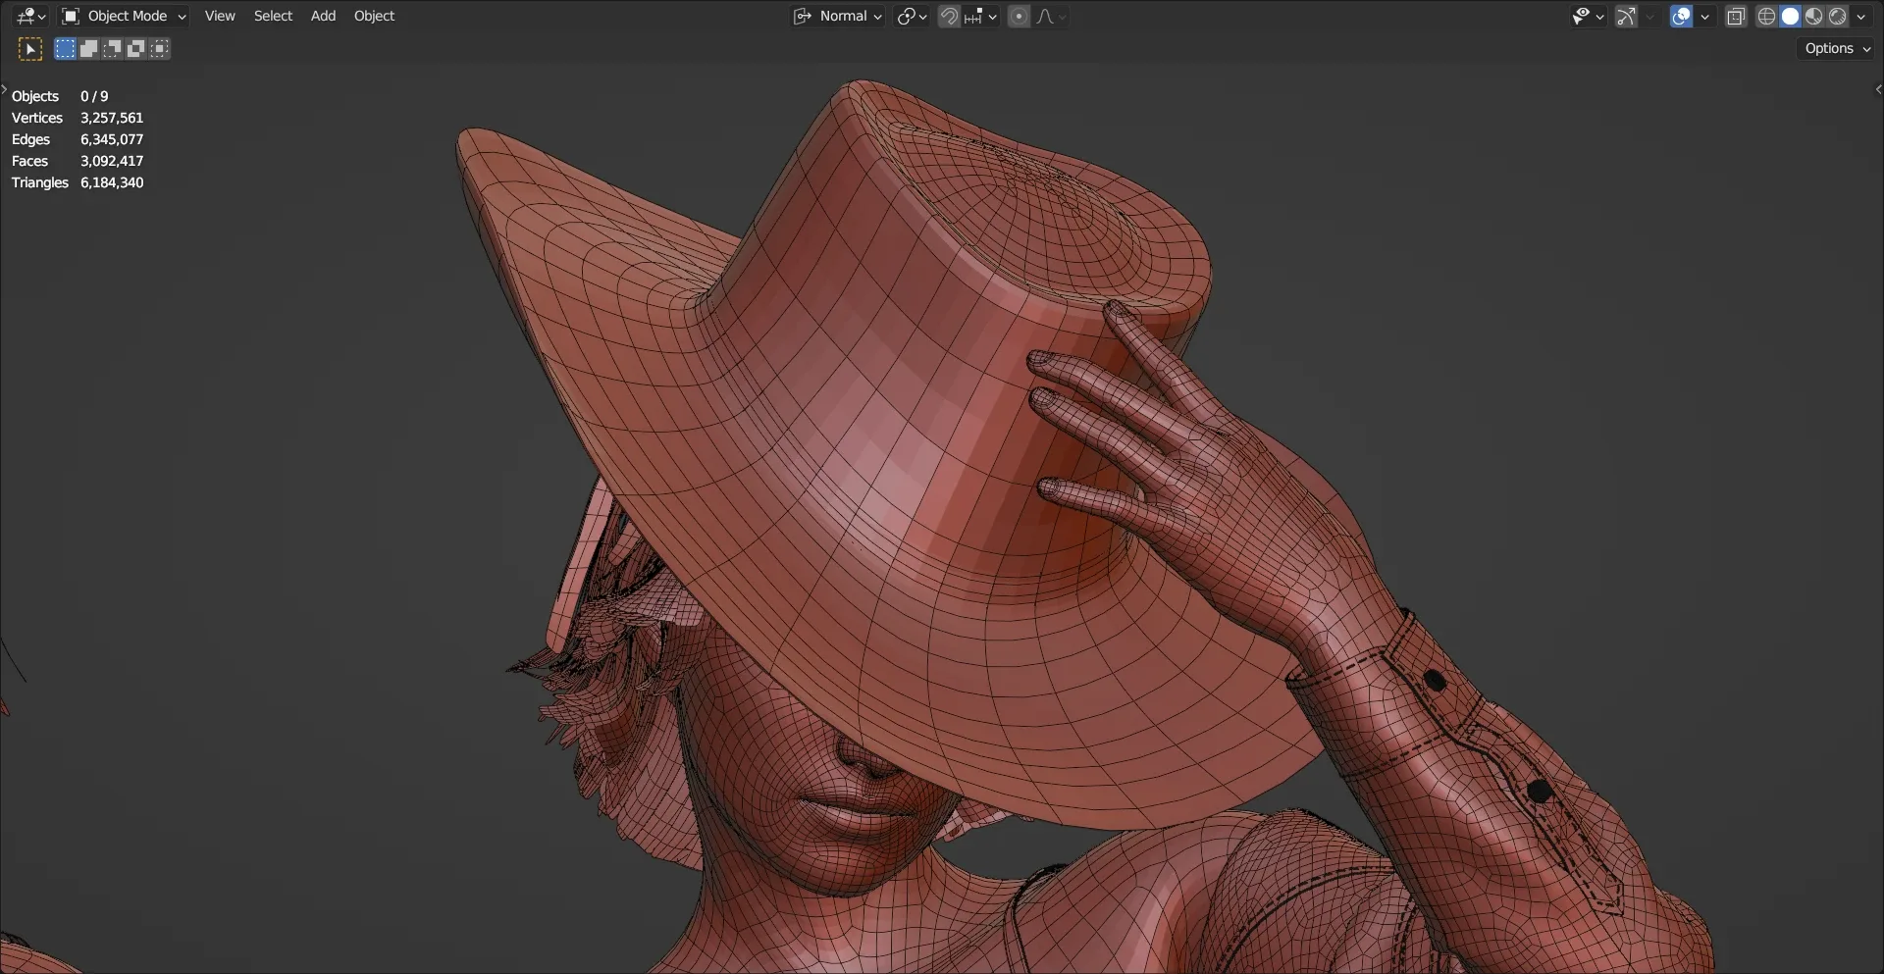Image resolution: width=1884 pixels, height=974 pixels.
Task: Open the Object menu
Action: pos(374,16)
